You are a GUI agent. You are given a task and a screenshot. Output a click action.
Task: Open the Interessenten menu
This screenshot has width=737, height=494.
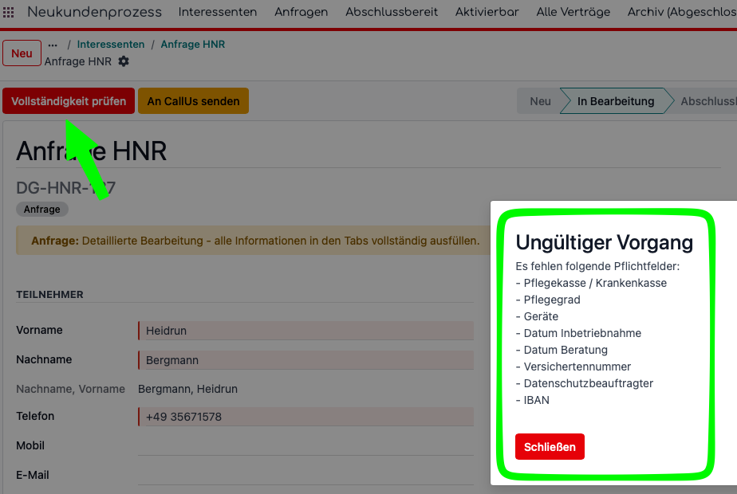tap(218, 12)
